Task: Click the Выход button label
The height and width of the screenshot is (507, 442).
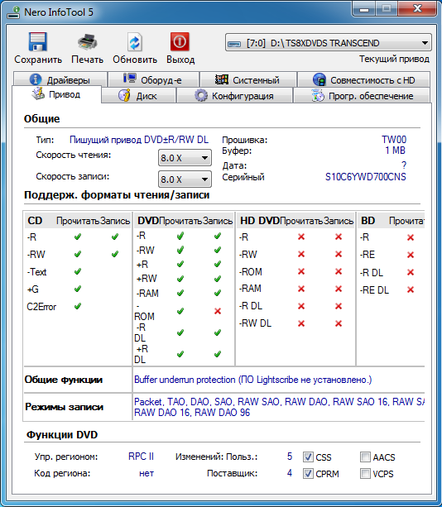Action: point(180,60)
